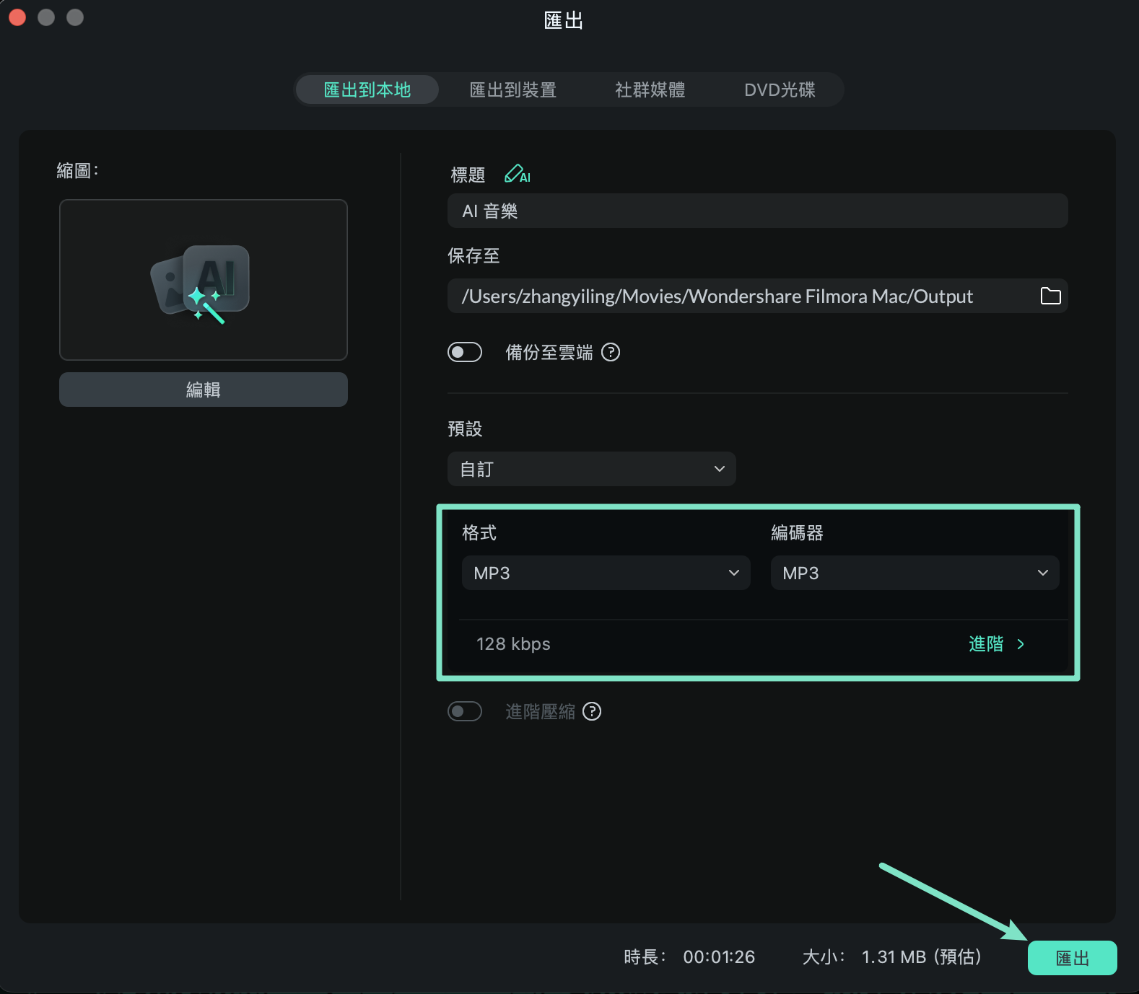Open the 編碼器 encoder dropdown showing MP3

(915, 573)
